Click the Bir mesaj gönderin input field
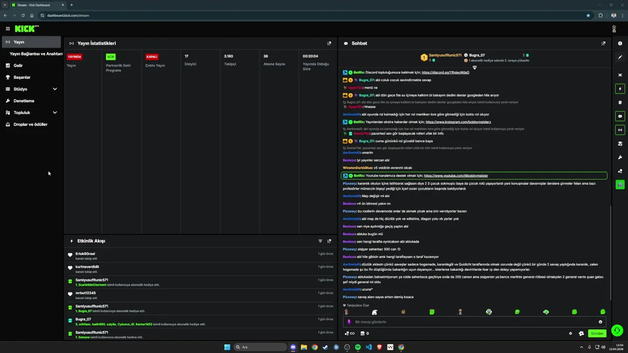The image size is (628, 353). [x=474, y=322]
